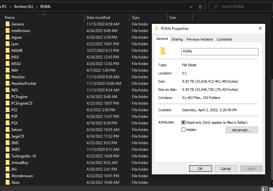
Task: Expand the chevron before Archive (X:)
Action: 10,7
